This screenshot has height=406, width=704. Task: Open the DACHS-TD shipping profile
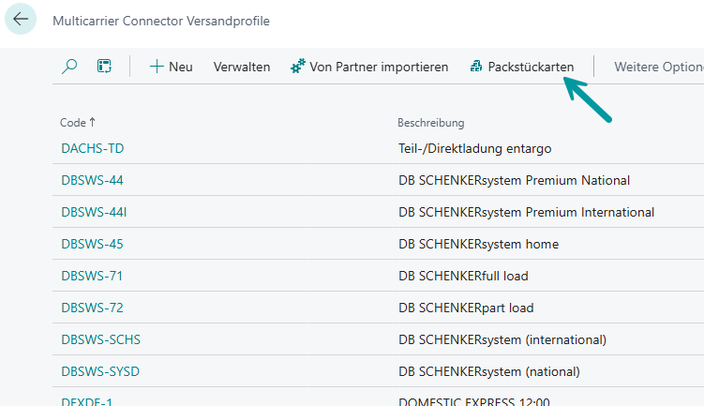[x=93, y=148]
